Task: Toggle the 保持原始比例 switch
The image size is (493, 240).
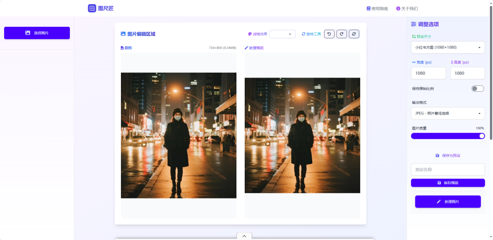Action: [x=477, y=89]
